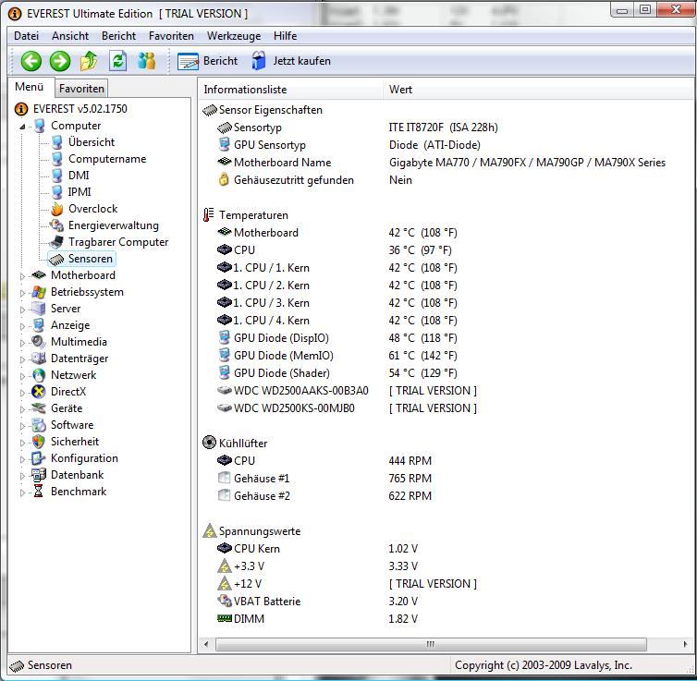Click the Datenbank icon in tree
The image size is (697, 681).
pyautogui.click(x=39, y=475)
